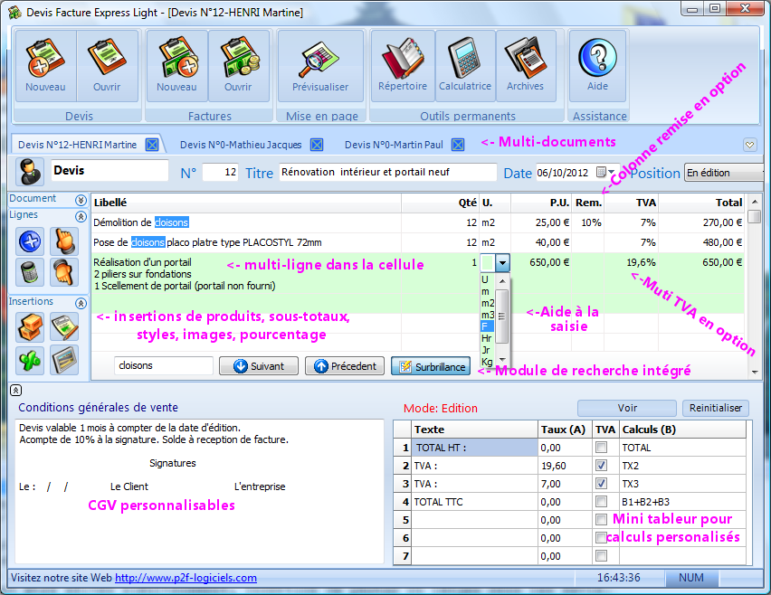Screen dimensions: 771x595
Task: Move line up with the upward hand icon
Action: pos(64,241)
